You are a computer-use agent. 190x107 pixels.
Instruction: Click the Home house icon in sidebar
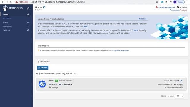pos(28,14)
